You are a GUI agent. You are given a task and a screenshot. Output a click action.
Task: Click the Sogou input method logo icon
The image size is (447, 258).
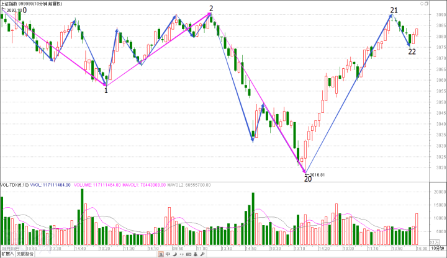click(x=160, y=254)
